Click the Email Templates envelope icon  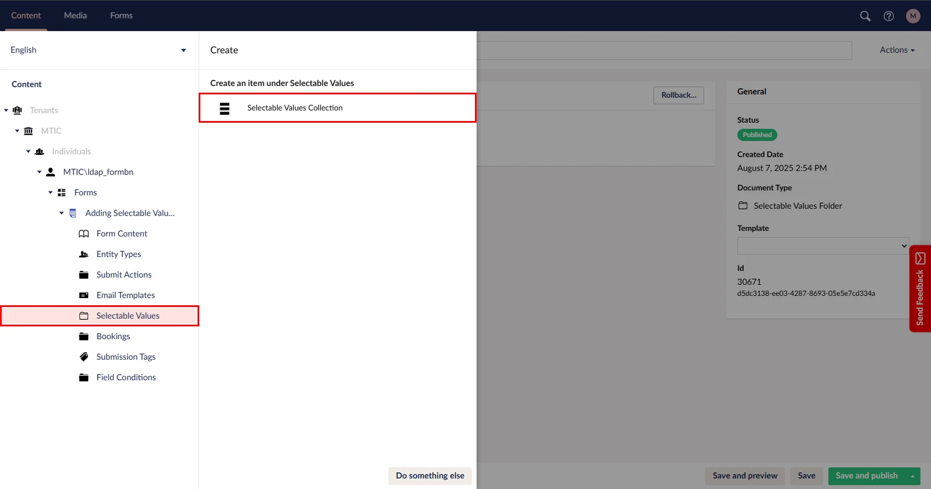[84, 295]
